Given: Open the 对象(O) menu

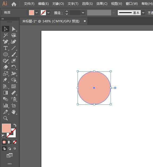Looking at the screenshot, I should [58, 4].
